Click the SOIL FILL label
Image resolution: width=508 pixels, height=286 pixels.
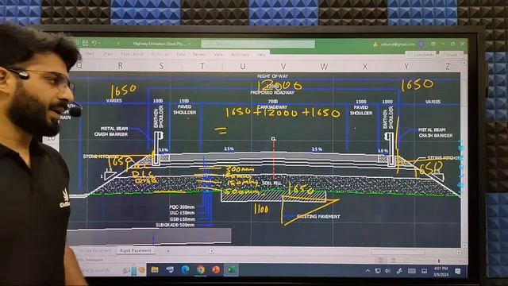click(x=271, y=183)
